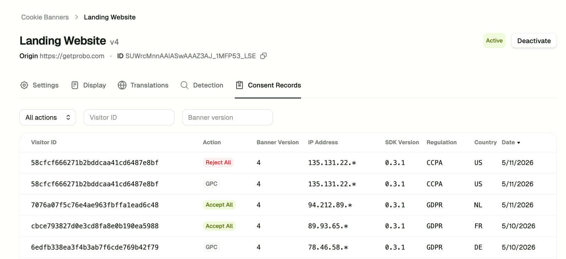
Task: Click the Action column header
Action: 212,142
